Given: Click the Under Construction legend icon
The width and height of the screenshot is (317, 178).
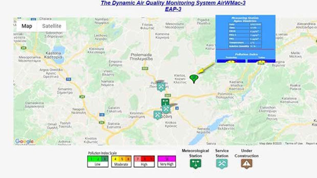Looking at the screenshot, I should coord(247,163).
